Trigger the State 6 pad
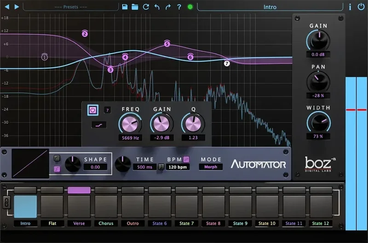 pos(160,206)
